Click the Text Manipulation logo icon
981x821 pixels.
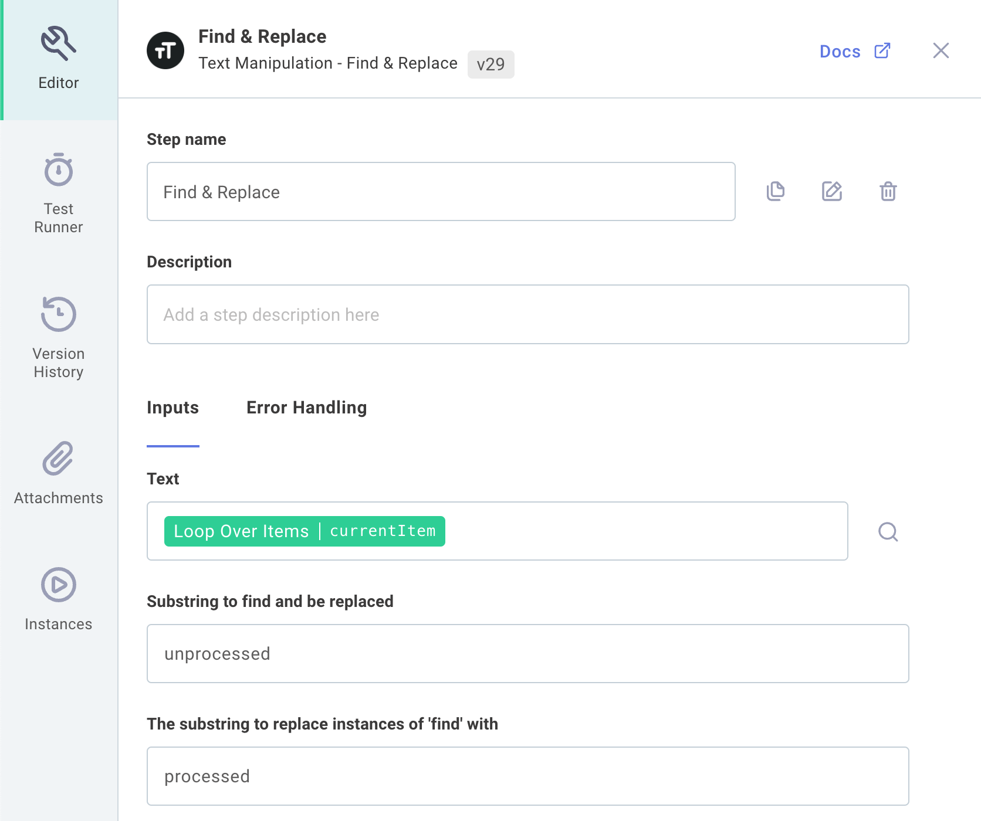(x=165, y=50)
